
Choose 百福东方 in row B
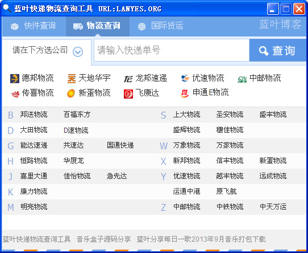77,115
